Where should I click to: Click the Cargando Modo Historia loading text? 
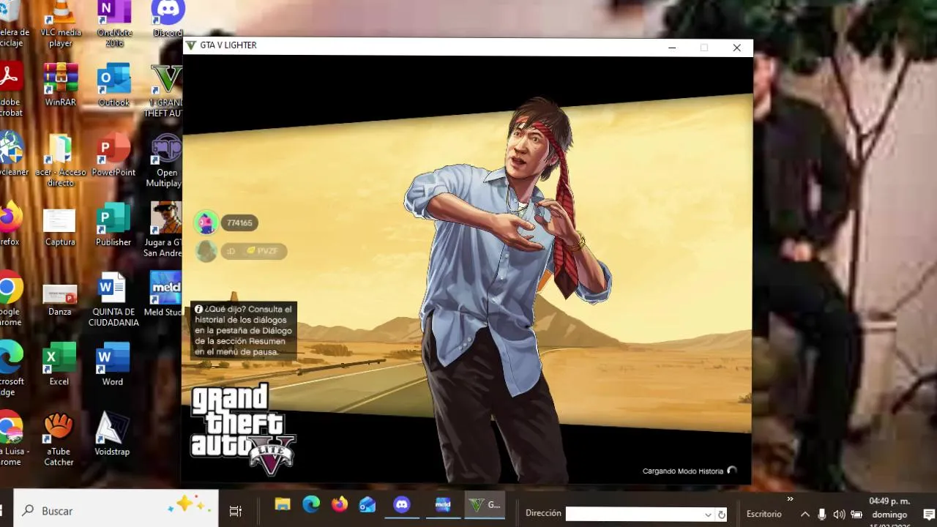[x=683, y=471]
